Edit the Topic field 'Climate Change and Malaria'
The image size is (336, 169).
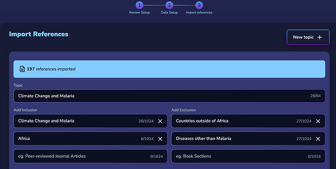pos(169,96)
